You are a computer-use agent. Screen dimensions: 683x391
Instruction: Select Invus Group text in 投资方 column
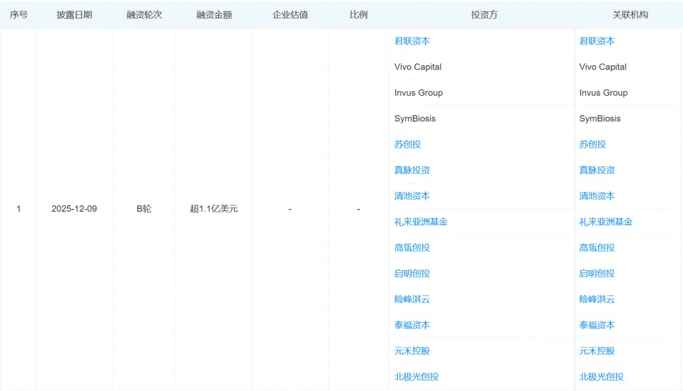click(x=419, y=92)
